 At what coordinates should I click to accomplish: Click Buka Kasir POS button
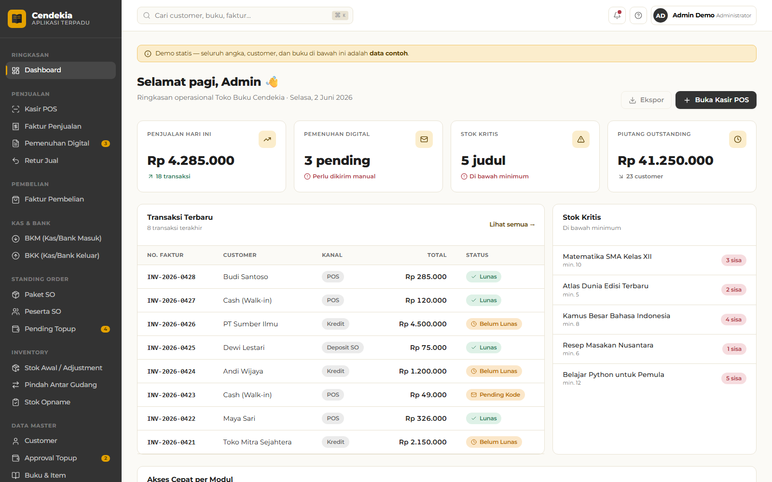(x=716, y=100)
